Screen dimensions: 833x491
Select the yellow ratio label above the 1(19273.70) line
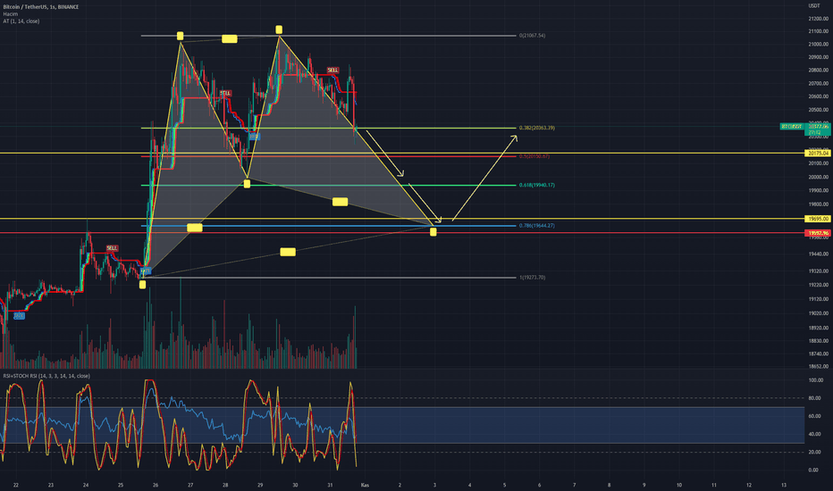point(288,252)
